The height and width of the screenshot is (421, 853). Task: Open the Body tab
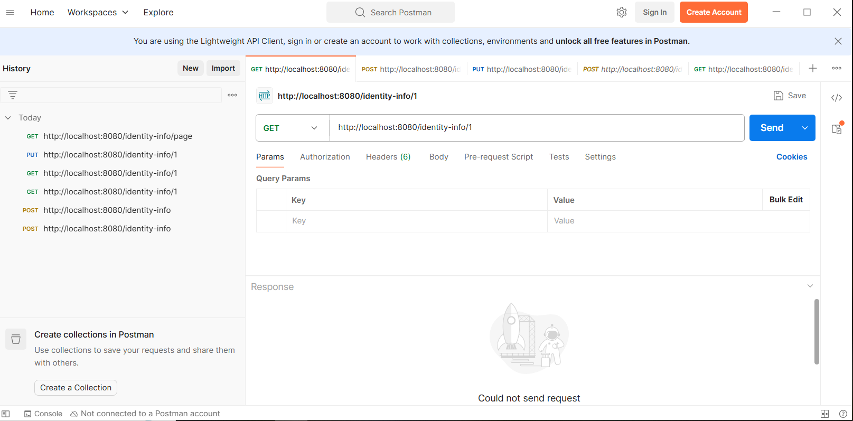[438, 157]
